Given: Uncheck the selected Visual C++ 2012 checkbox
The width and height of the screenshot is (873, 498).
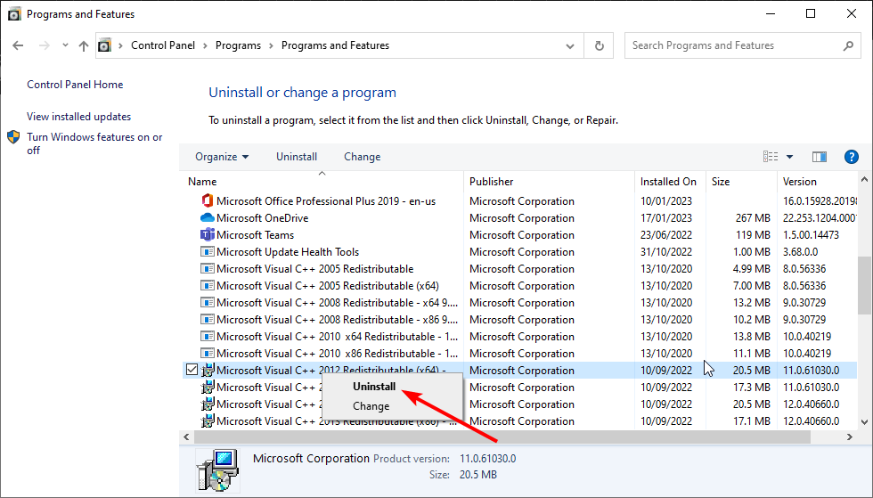Looking at the screenshot, I should pos(192,370).
